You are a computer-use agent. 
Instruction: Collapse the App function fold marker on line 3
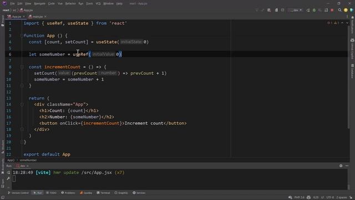pos(22,36)
